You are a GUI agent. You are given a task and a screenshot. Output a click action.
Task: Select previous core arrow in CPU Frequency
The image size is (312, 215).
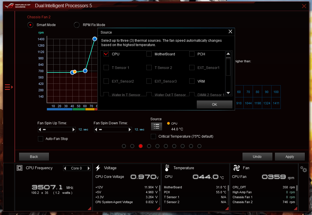(x=65, y=168)
